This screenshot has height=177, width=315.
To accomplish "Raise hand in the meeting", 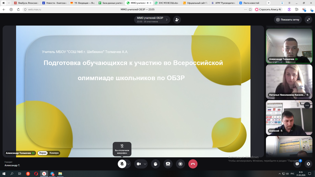I will pyautogui.click(x=155, y=164).
